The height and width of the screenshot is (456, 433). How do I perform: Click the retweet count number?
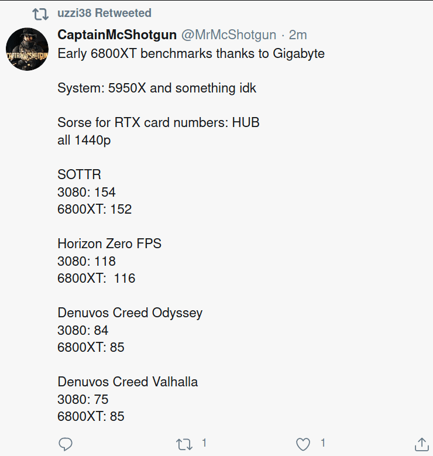[204, 443]
